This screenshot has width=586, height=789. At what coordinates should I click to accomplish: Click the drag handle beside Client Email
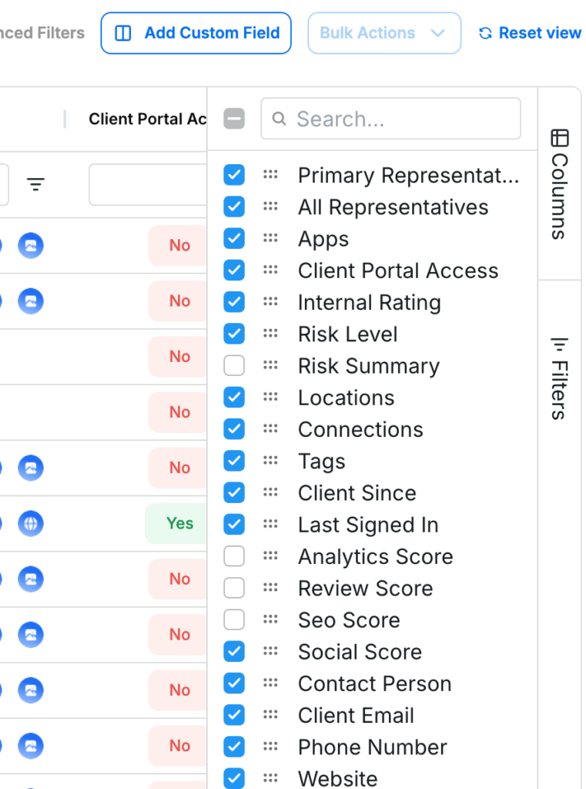(270, 715)
